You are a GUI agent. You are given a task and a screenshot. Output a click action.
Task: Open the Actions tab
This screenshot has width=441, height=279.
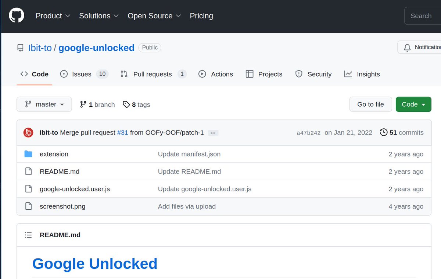(x=216, y=74)
